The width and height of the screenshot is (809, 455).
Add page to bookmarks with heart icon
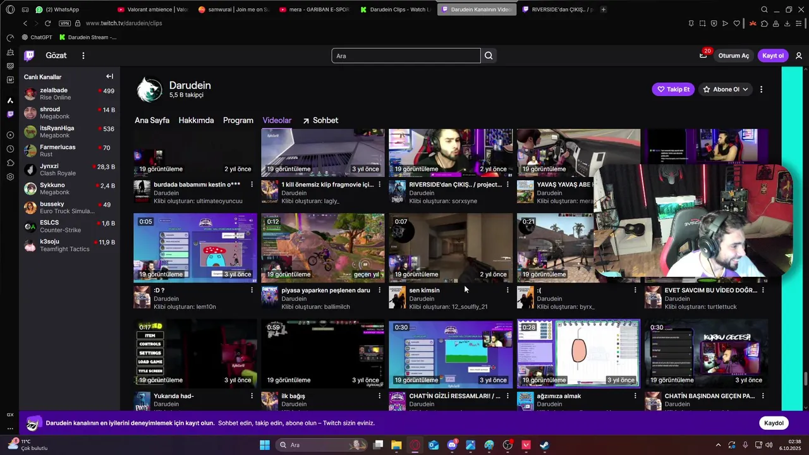pos(736,23)
